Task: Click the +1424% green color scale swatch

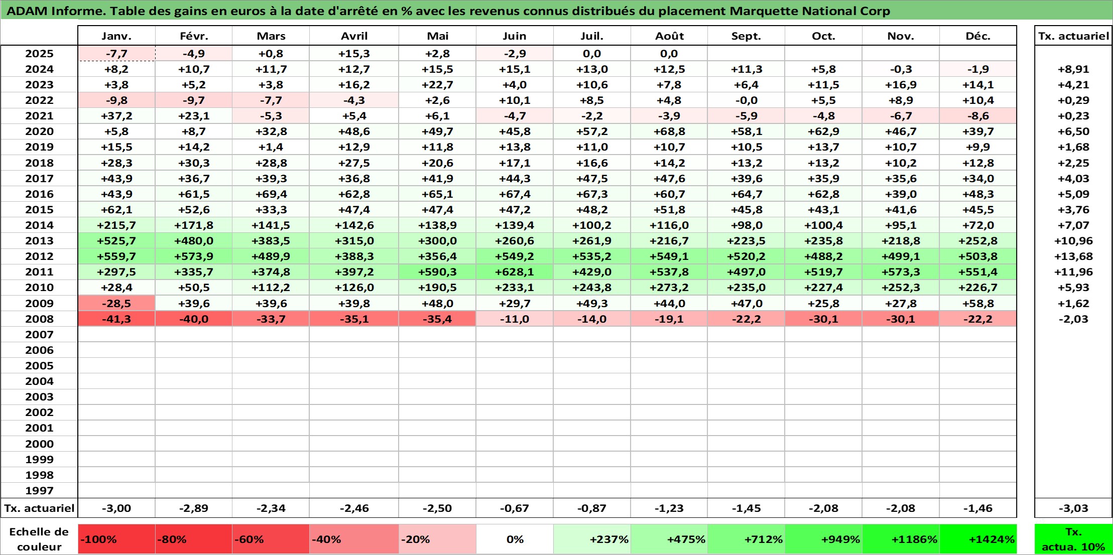Action: pos(978,539)
